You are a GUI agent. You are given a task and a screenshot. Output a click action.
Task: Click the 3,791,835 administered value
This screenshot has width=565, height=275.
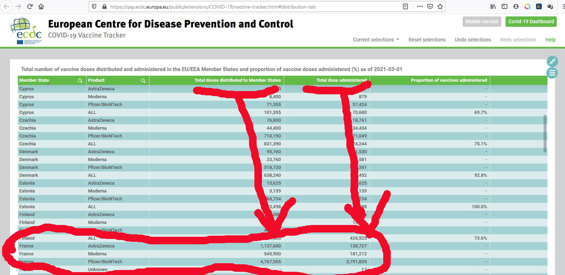tap(356, 262)
